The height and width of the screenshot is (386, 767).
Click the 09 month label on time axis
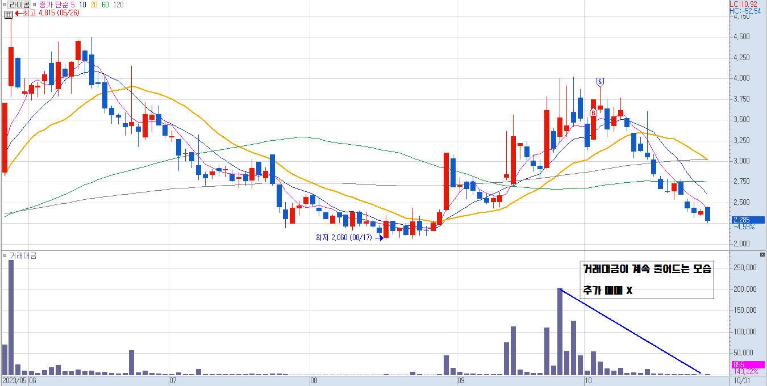click(461, 380)
